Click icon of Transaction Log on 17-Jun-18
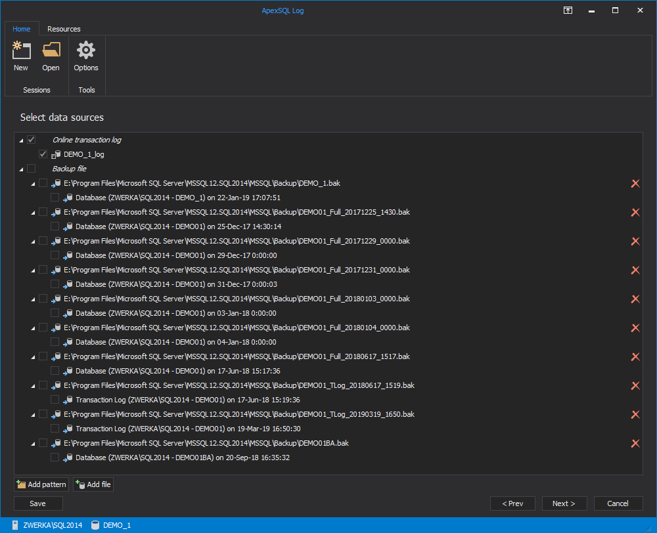The height and width of the screenshot is (533, 657). 68,400
